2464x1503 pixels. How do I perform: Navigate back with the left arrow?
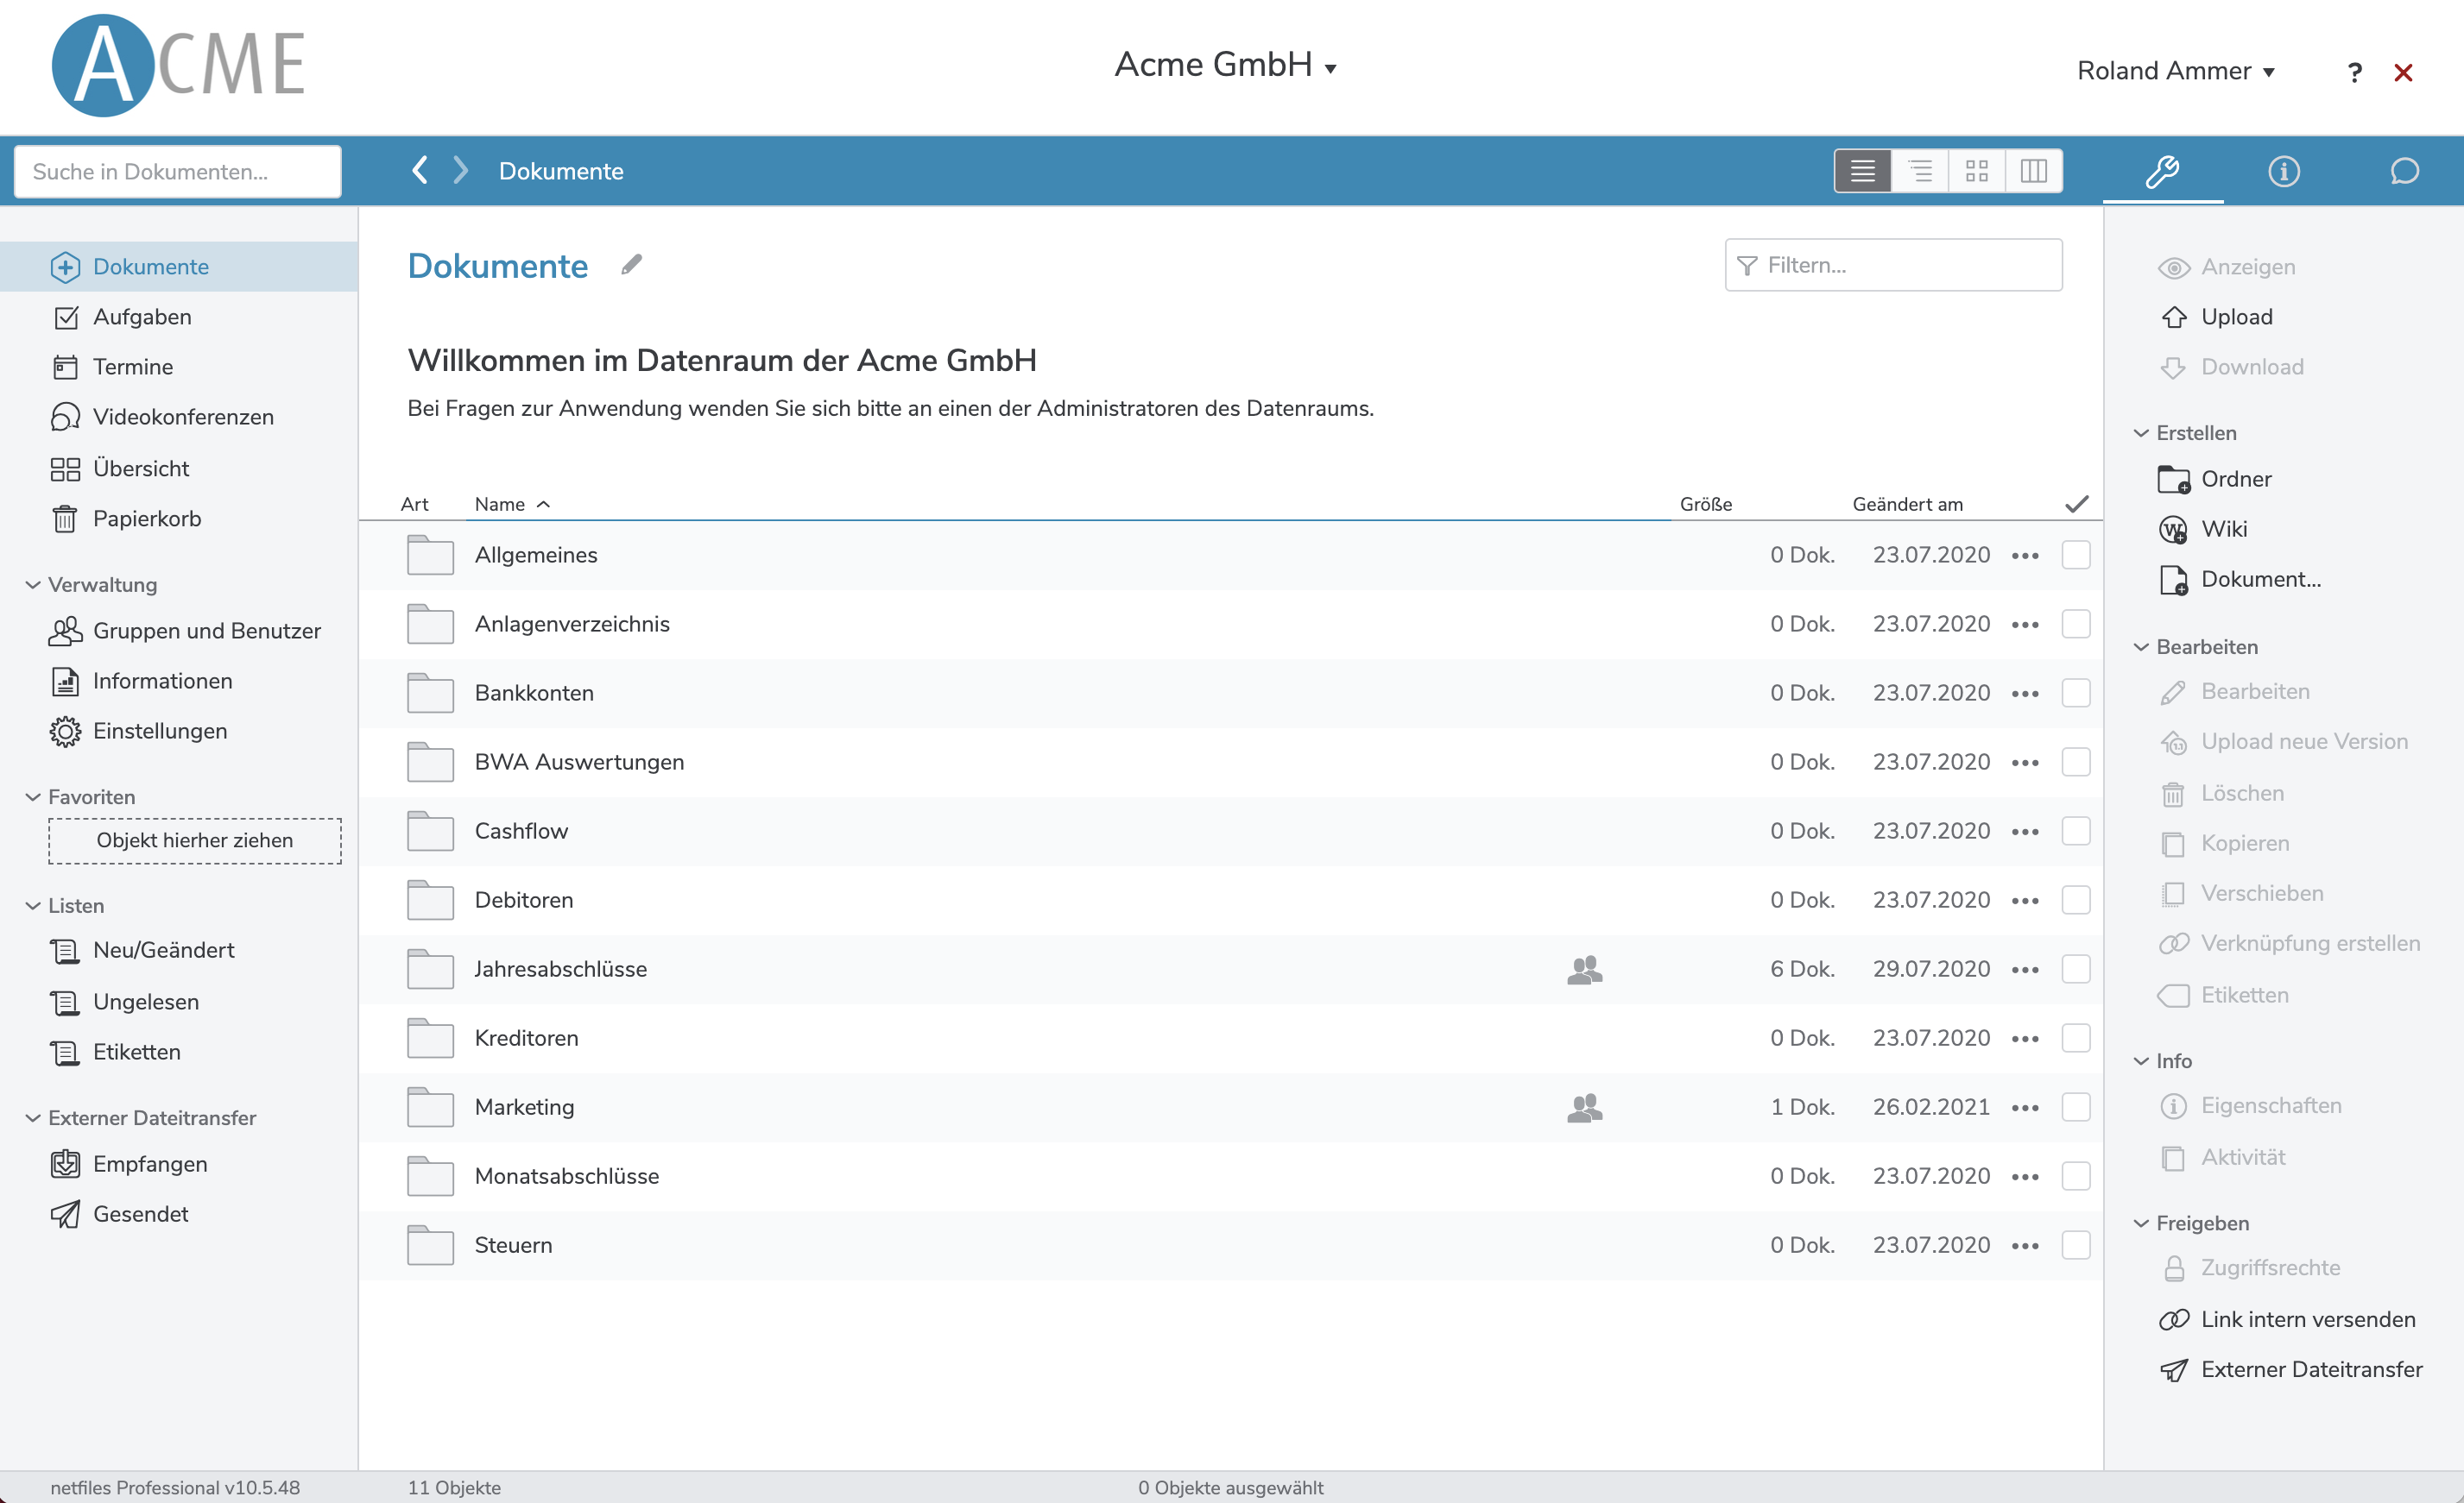[420, 171]
